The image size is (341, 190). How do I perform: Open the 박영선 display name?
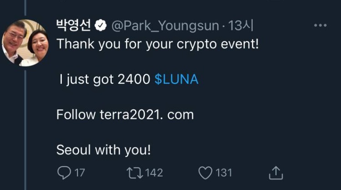point(73,26)
